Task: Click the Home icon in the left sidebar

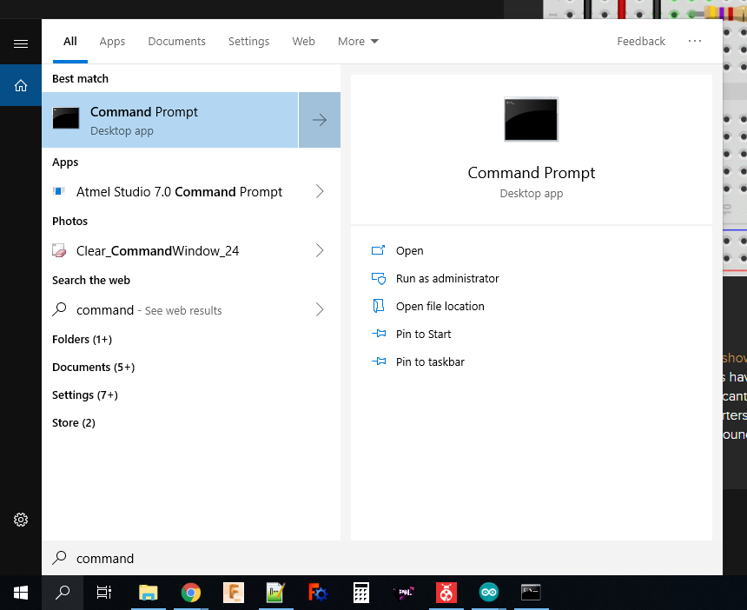Action: pyautogui.click(x=21, y=85)
